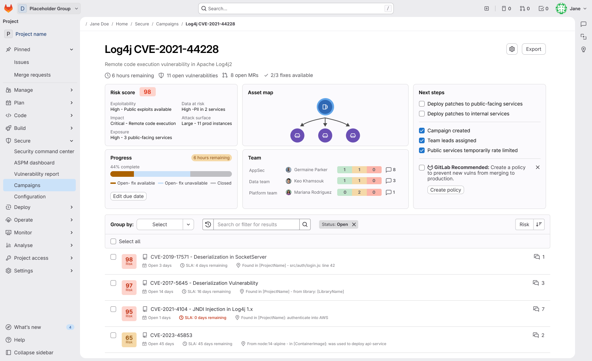Check Deploy patches to internal services
Image resolution: width=592 pixels, height=361 pixels.
point(422,114)
